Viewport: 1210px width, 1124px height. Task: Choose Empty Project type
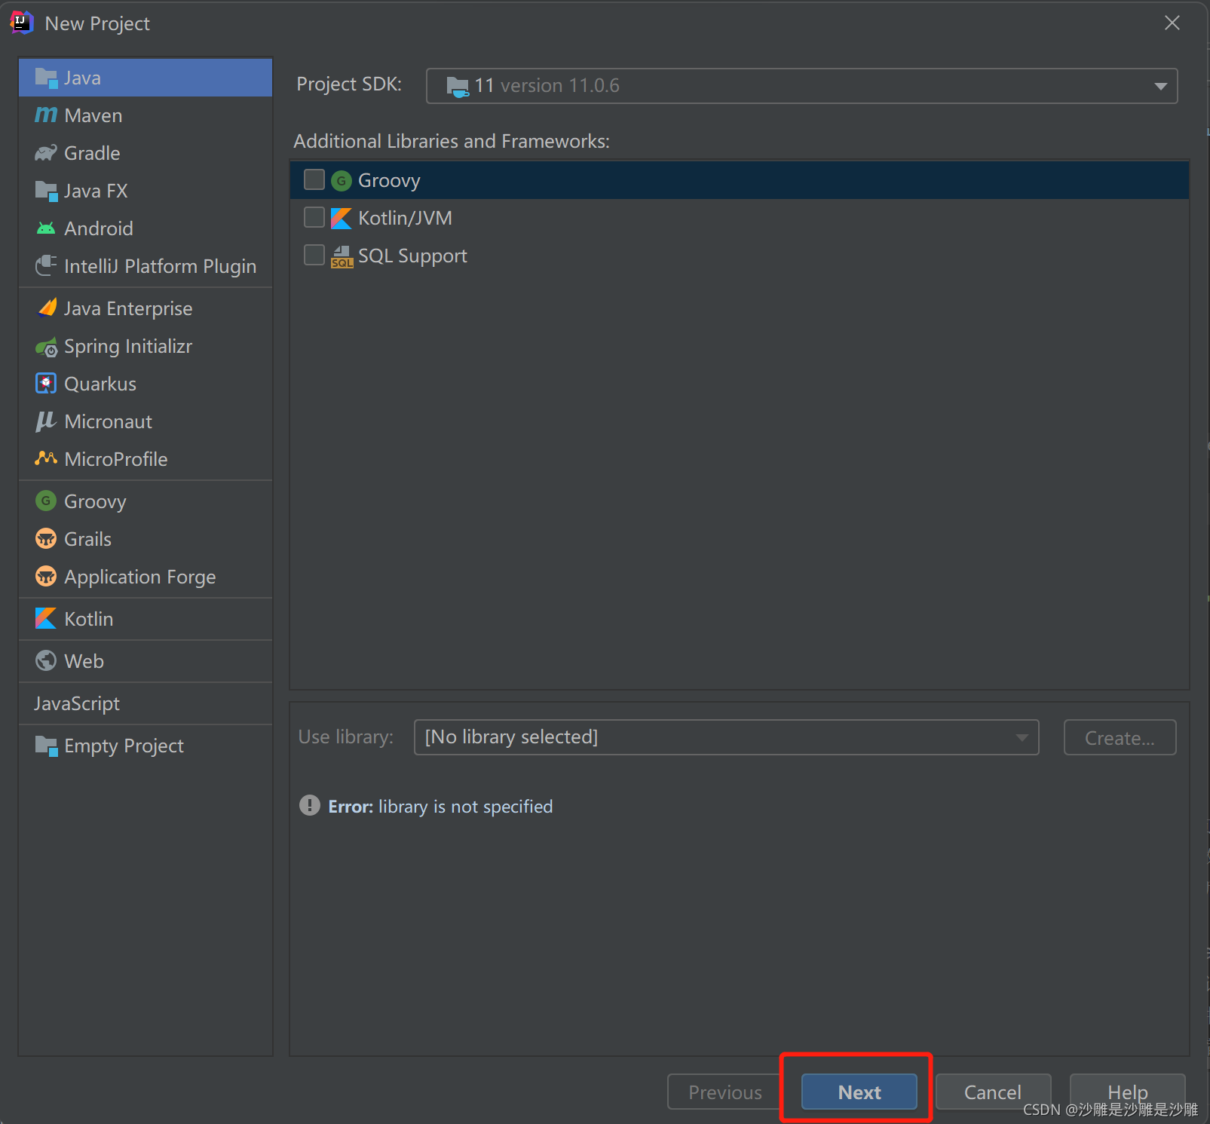[146, 746]
